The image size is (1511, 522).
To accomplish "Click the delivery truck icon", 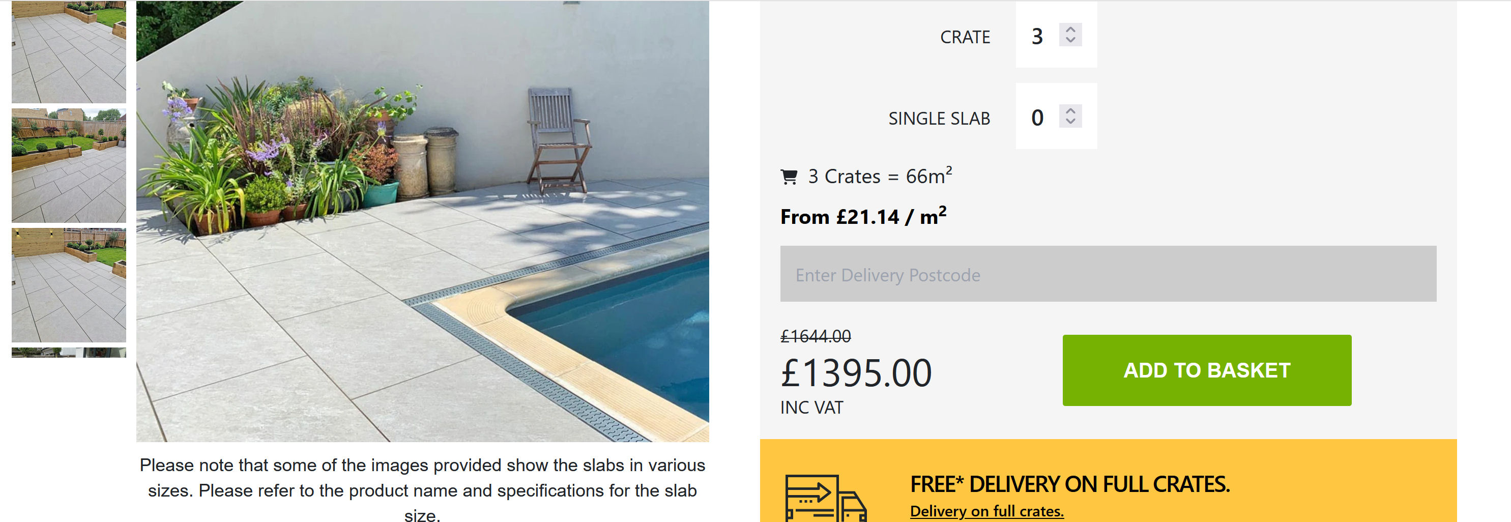I will (x=825, y=499).
